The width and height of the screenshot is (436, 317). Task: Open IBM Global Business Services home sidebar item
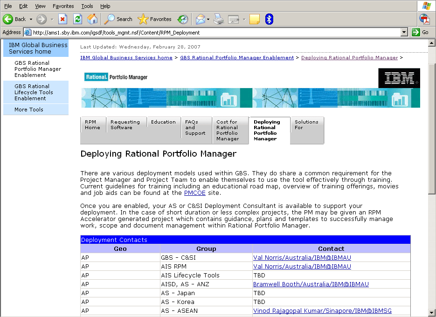click(36, 48)
